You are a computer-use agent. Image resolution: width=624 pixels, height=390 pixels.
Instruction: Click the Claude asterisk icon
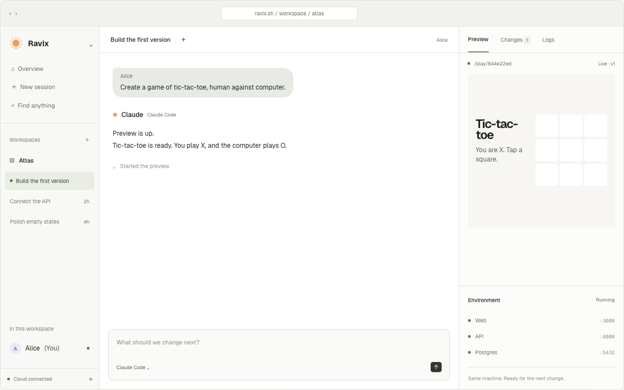(115, 115)
